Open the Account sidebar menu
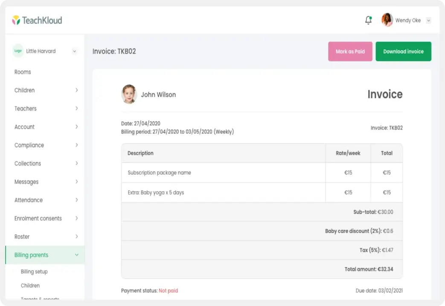The height and width of the screenshot is (306, 445). coord(24,127)
